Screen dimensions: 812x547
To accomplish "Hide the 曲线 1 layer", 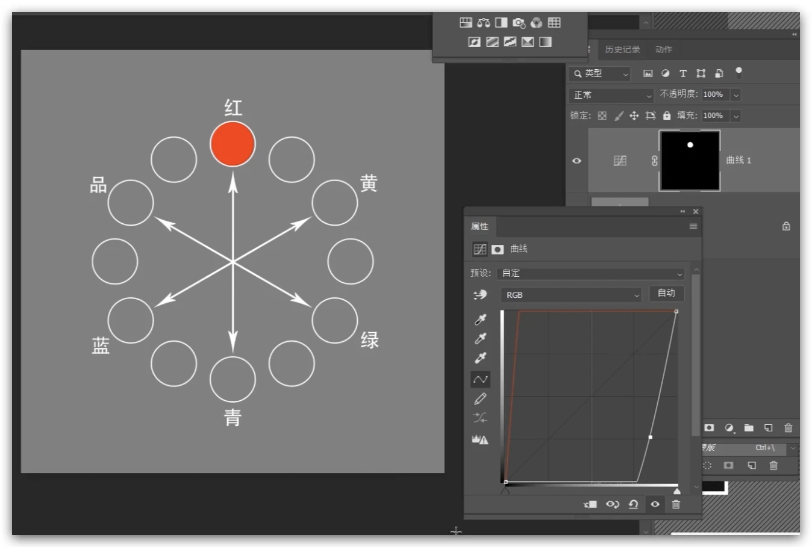I will click(576, 161).
